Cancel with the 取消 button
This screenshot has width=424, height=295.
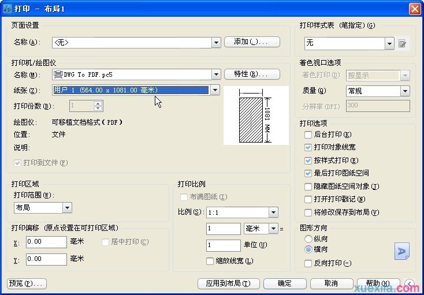point(332,283)
